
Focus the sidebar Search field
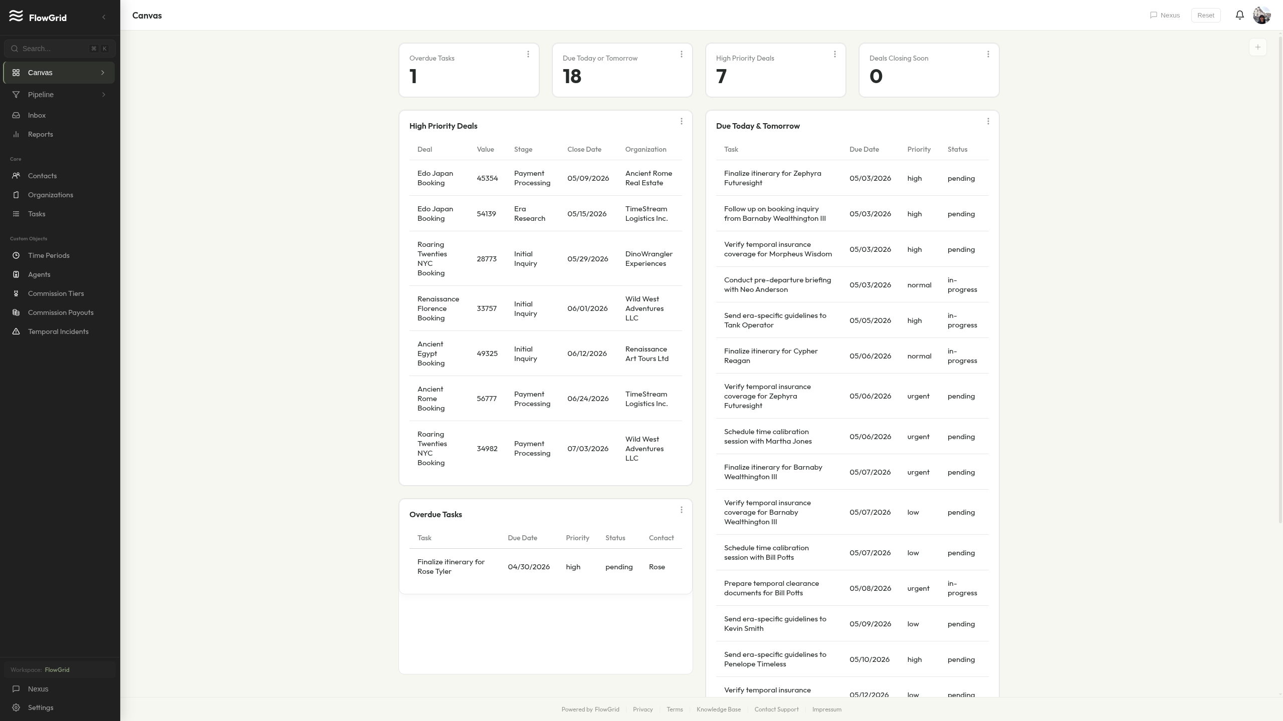[x=60, y=49]
